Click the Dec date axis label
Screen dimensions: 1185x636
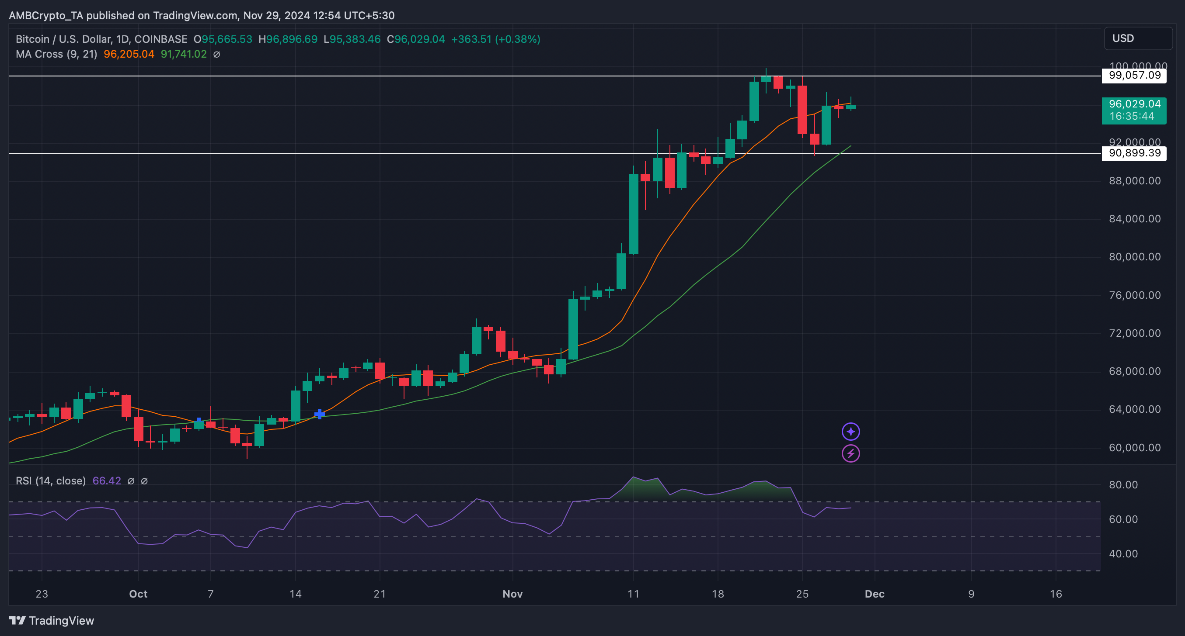875,594
